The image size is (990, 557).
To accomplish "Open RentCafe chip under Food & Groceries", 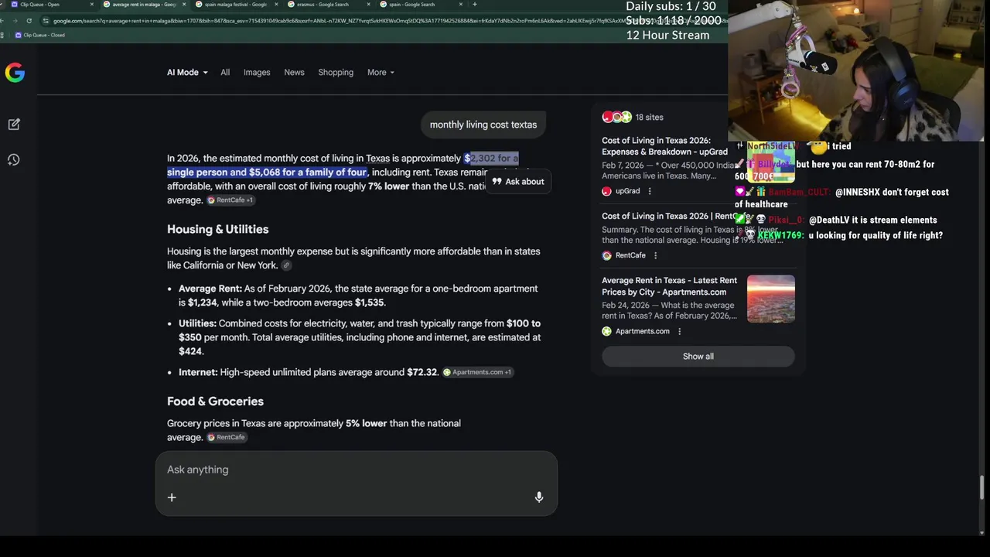I will (x=227, y=437).
